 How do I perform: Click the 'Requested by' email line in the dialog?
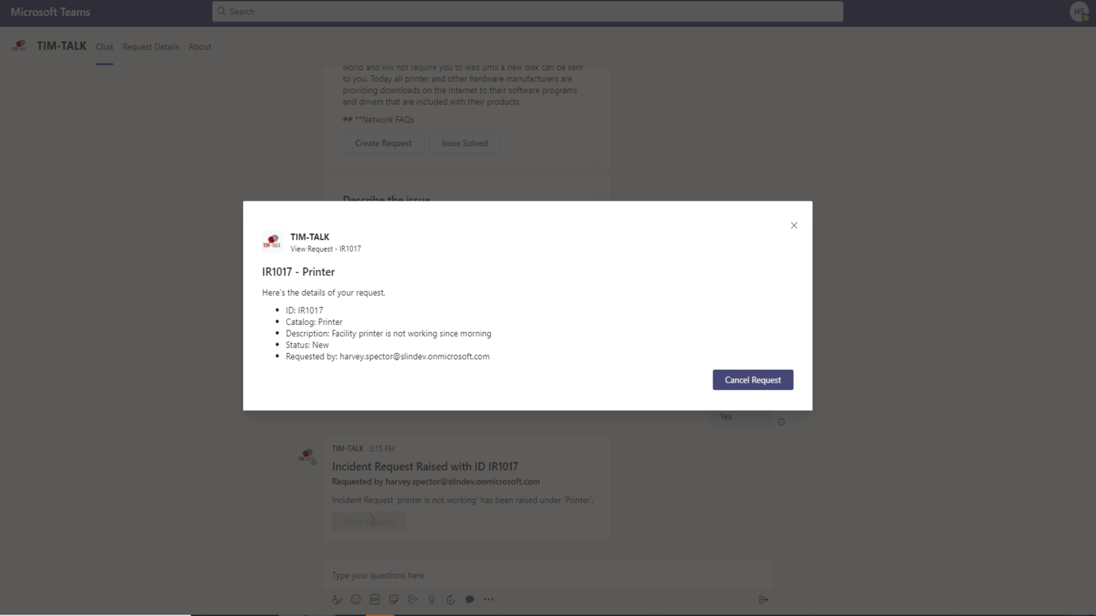[x=388, y=356]
